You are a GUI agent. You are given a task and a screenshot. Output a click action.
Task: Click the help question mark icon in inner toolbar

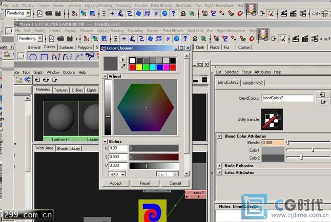(185, 38)
